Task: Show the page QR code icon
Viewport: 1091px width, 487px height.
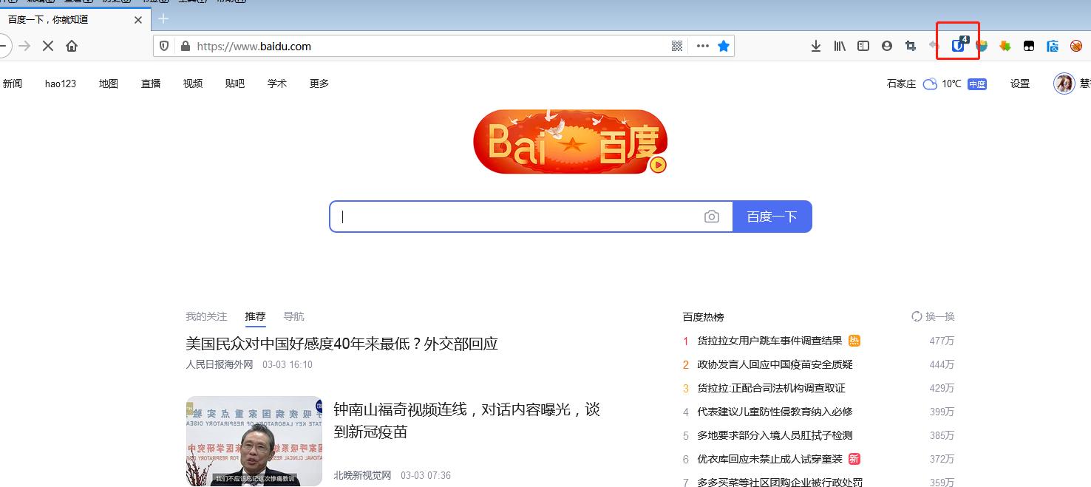Action: pos(676,45)
